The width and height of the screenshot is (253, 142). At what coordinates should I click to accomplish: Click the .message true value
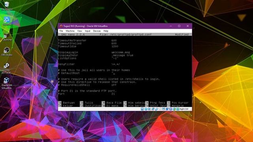[122, 55]
